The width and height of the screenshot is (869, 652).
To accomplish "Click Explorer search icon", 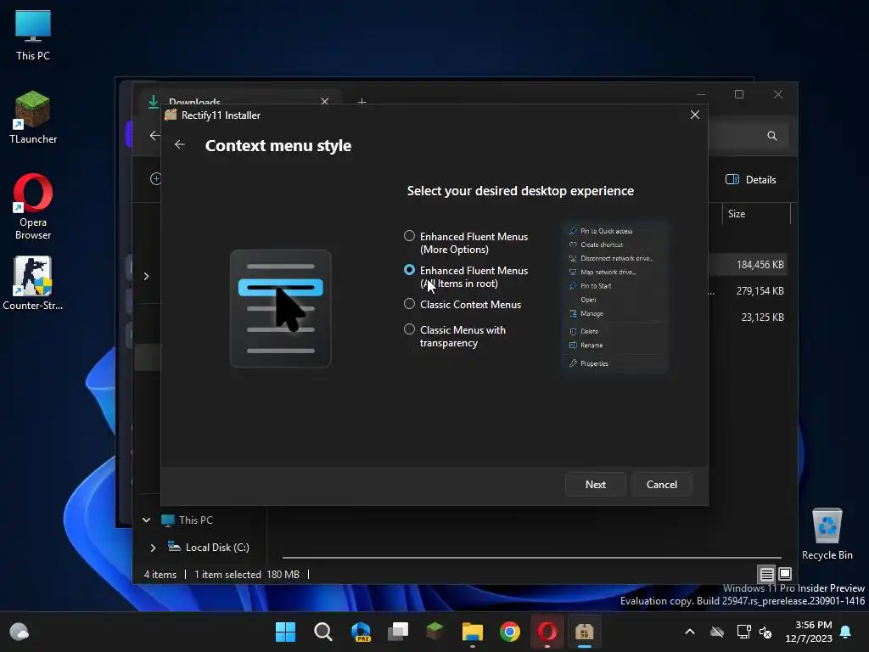I will (x=772, y=136).
